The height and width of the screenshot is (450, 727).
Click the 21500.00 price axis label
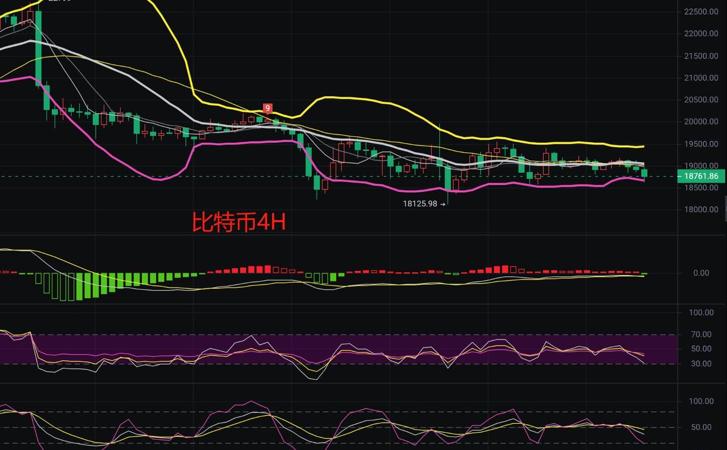point(701,56)
